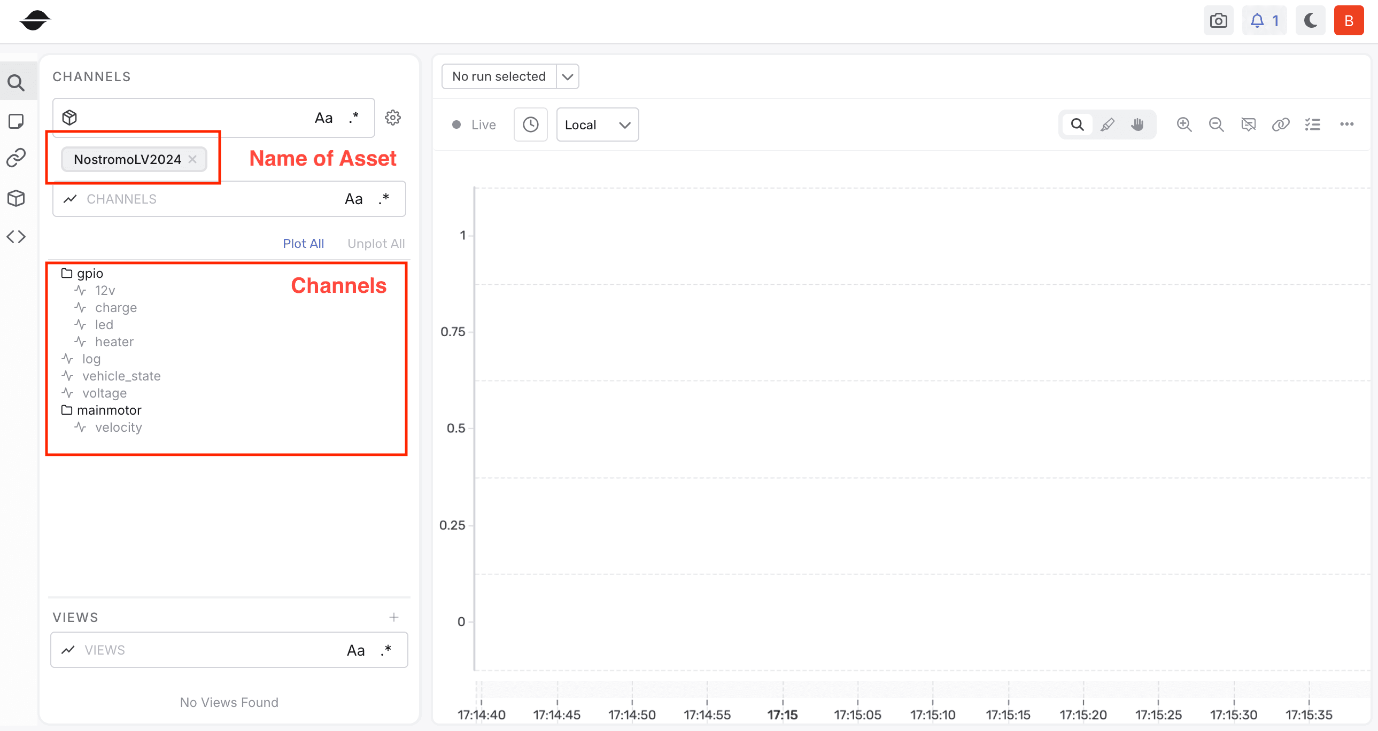The image size is (1378, 731).
Task: Toggle regex in asset search field
Action: (x=354, y=118)
